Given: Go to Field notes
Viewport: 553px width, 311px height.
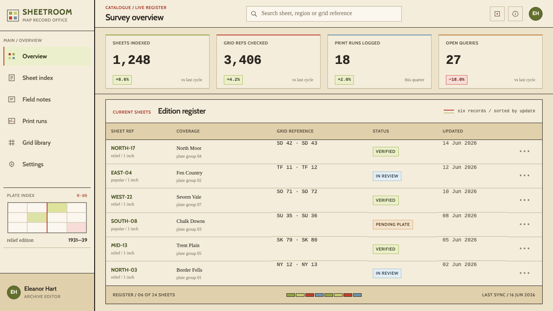Looking at the screenshot, I should click(47, 99).
